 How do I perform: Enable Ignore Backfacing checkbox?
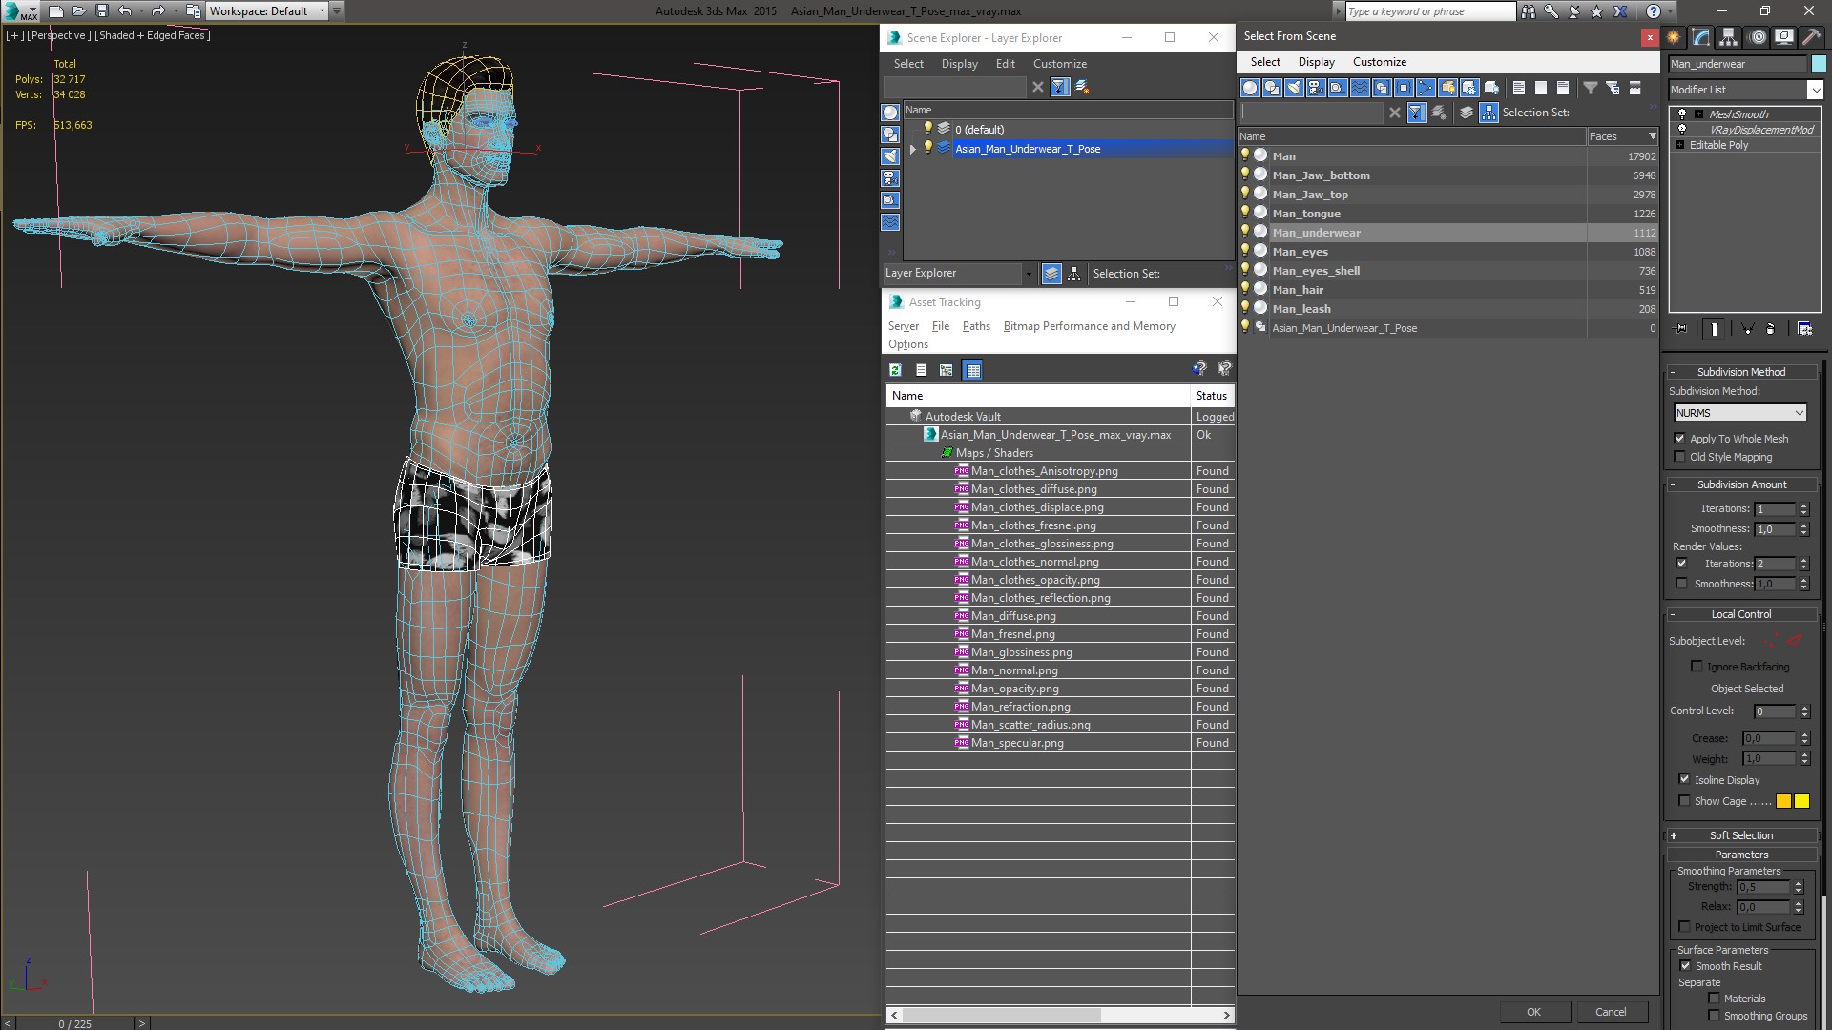click(x=1697, y=667)
